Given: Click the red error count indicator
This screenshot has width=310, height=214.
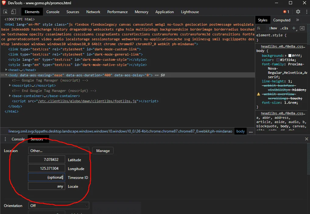Looking at the screenshot, I should click(x=286, y=12).
